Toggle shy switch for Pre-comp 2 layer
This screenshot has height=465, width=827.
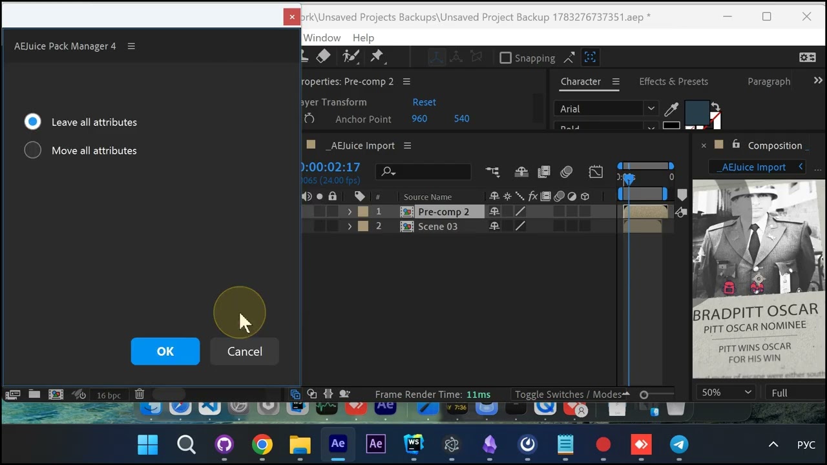pos(494,211)
